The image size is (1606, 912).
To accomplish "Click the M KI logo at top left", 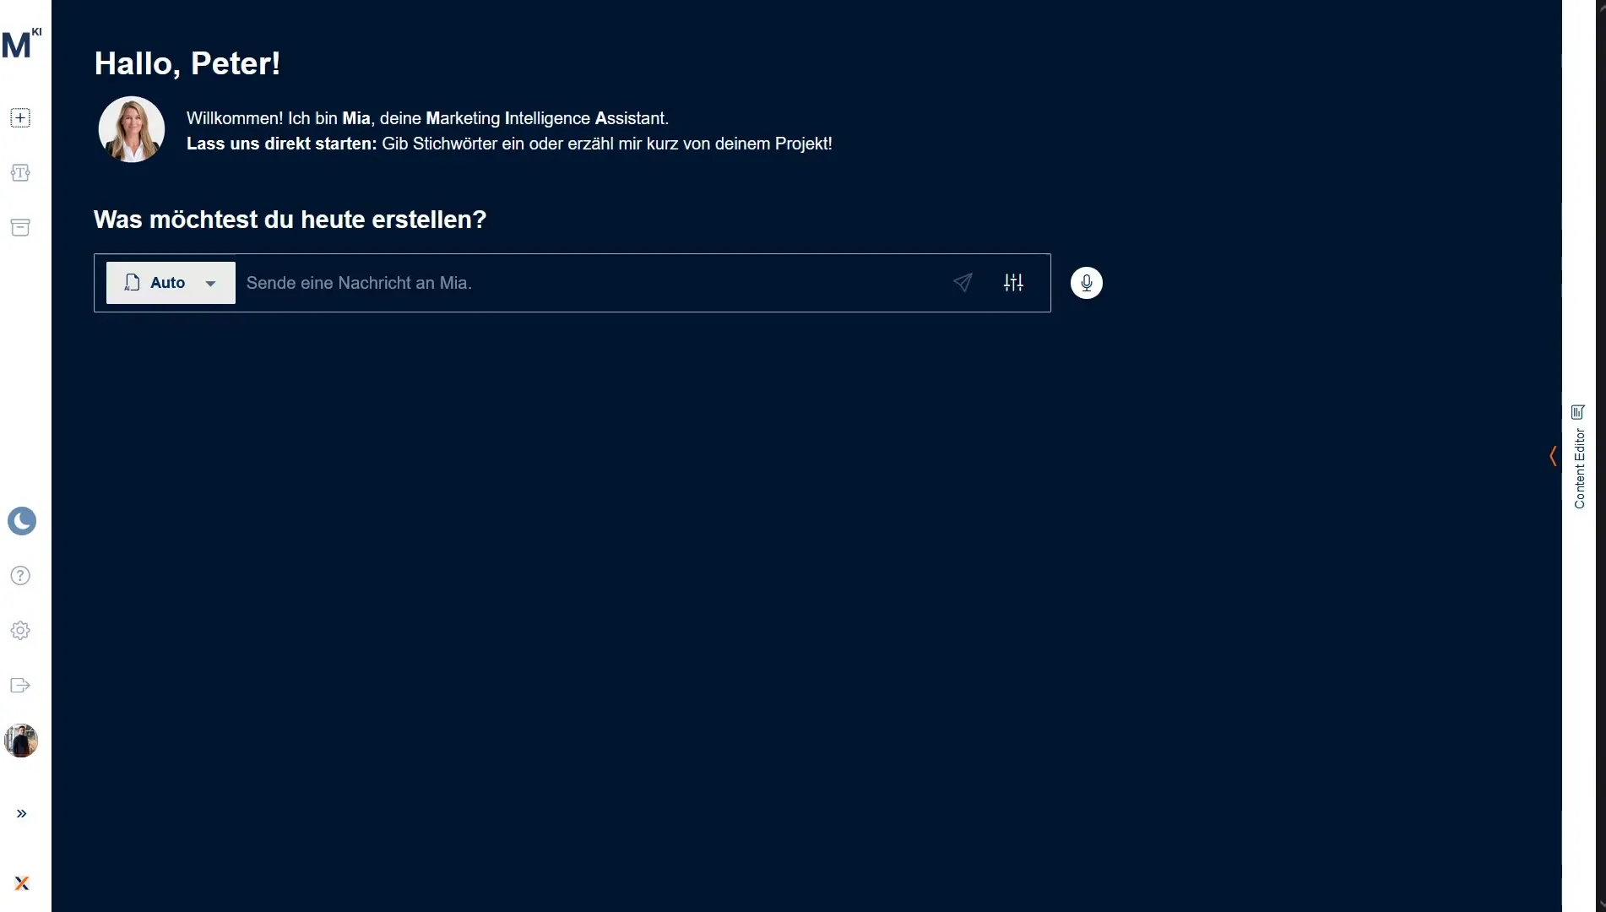I will (x=21, y=44).
